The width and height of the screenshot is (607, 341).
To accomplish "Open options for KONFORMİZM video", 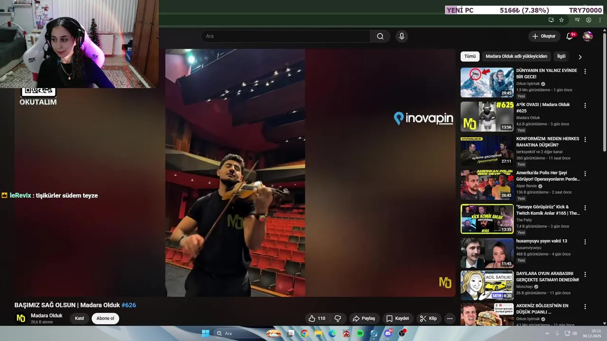I will (585, 139).
